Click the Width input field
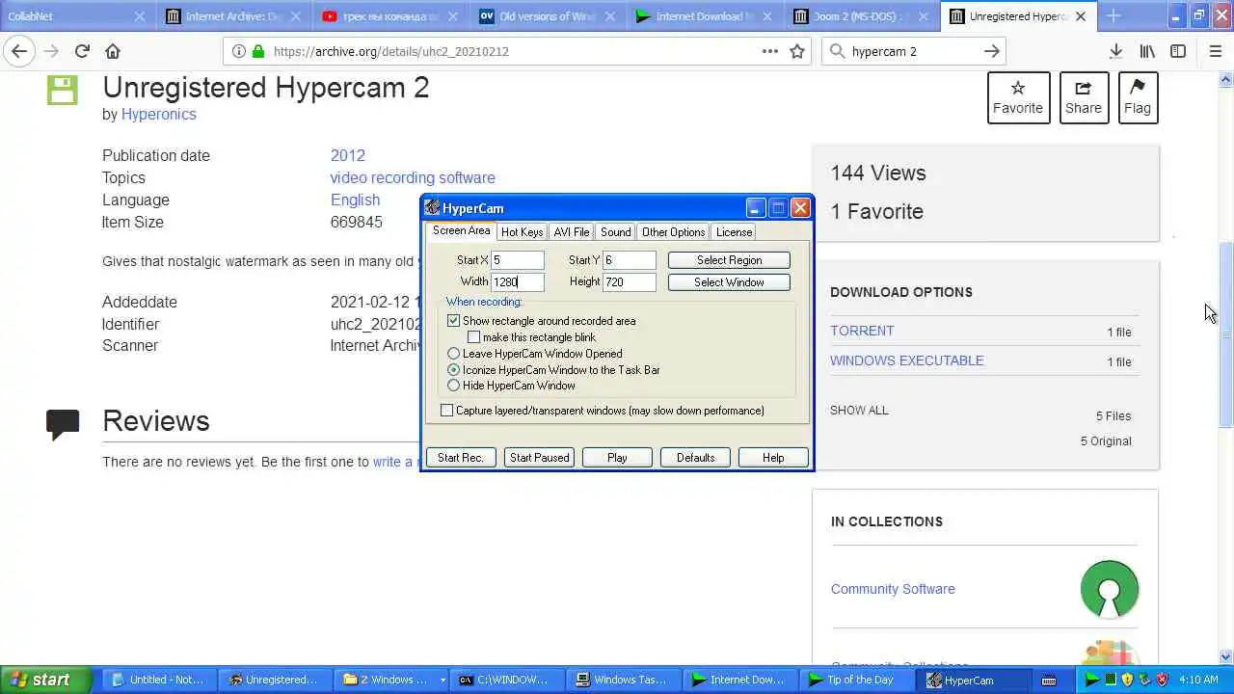Viewport: 1234px width, 694px height. (518, 282)
